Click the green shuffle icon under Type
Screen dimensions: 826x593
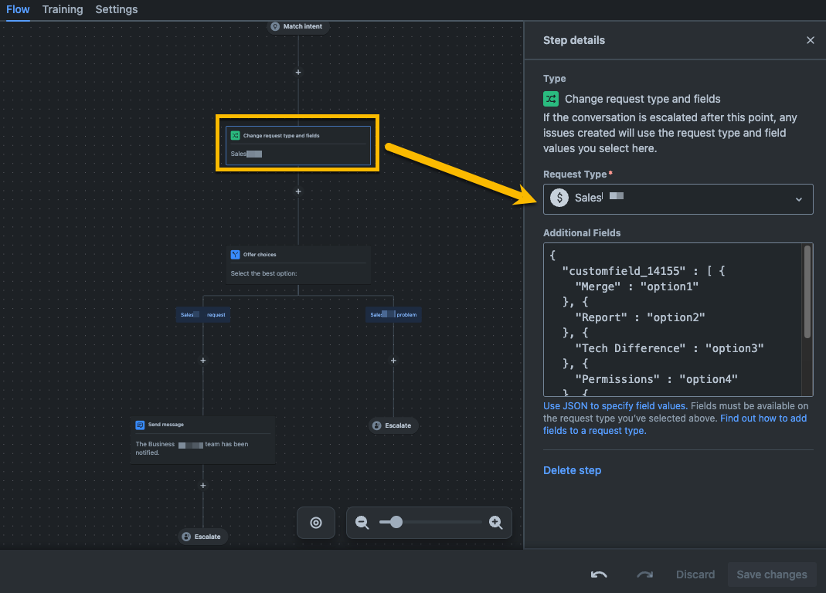click(551, 99)
